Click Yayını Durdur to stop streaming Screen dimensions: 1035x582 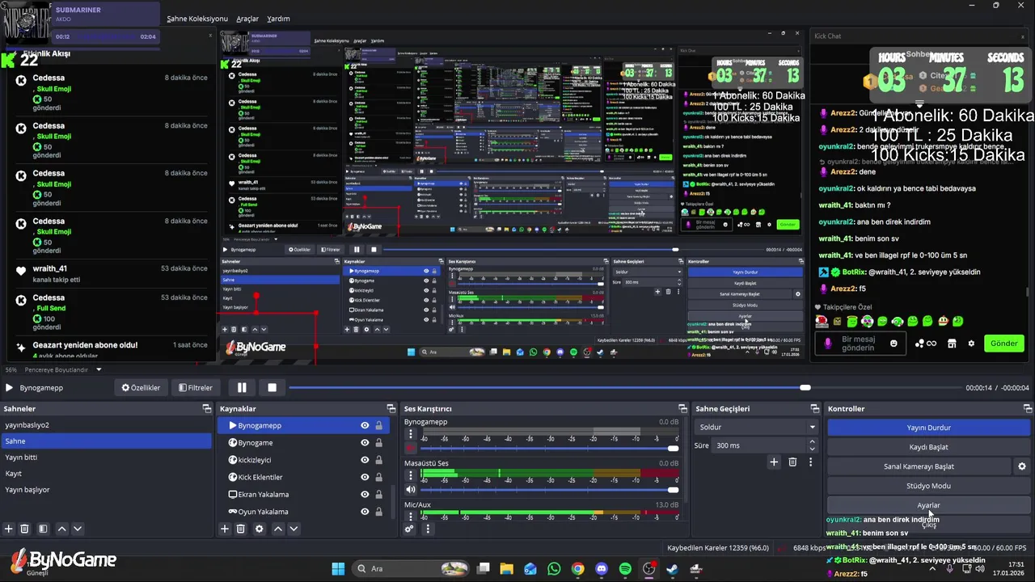click(x=928, y=428)
